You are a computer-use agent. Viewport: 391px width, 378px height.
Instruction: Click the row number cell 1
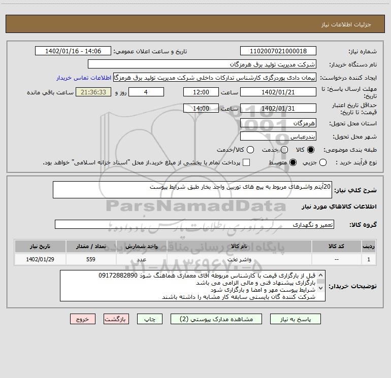369,259
